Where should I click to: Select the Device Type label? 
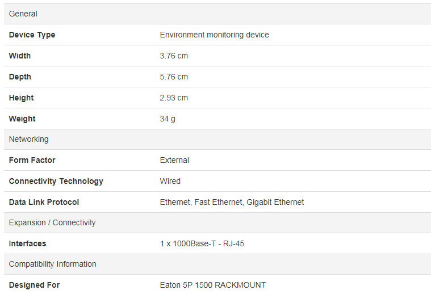(32, 35)
